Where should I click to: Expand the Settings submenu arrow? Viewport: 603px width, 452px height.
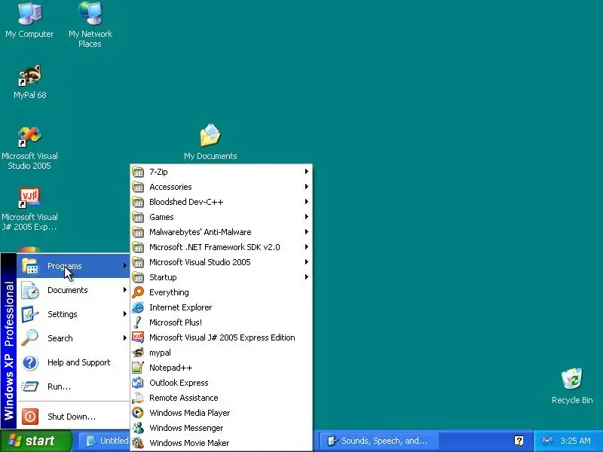coord(125,314)
